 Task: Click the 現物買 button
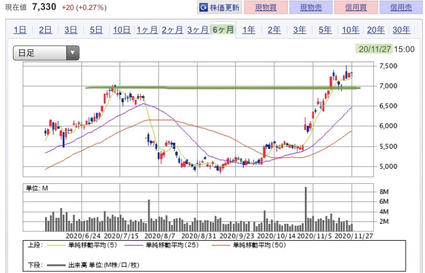click(x=266, y=7)
